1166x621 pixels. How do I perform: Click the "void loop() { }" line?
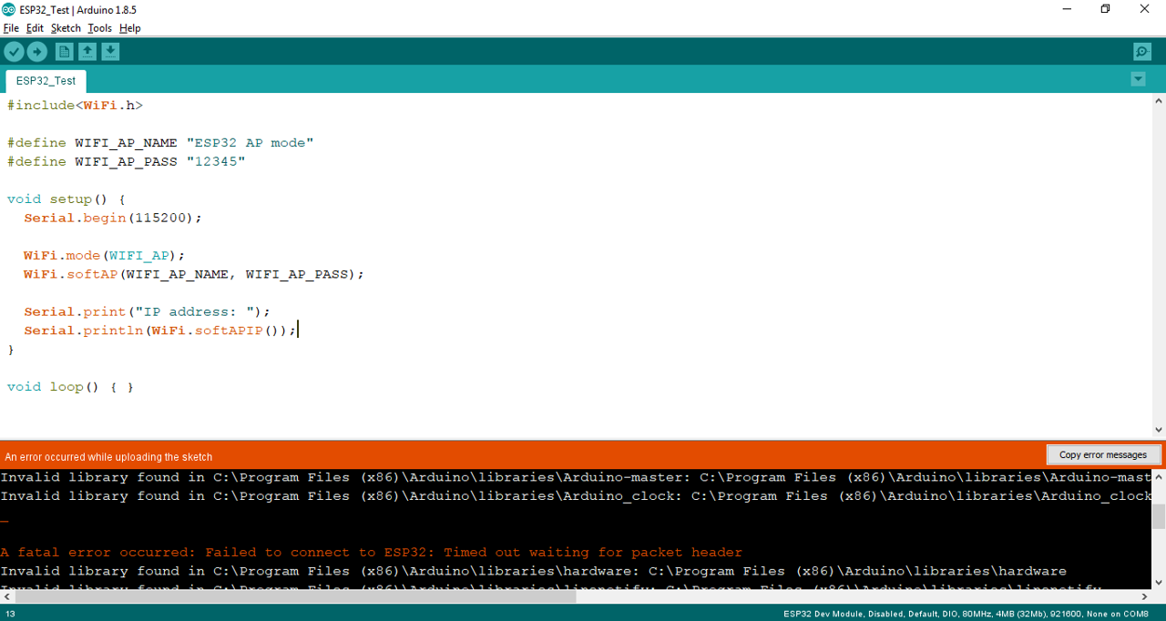click(x=71, y=387)
